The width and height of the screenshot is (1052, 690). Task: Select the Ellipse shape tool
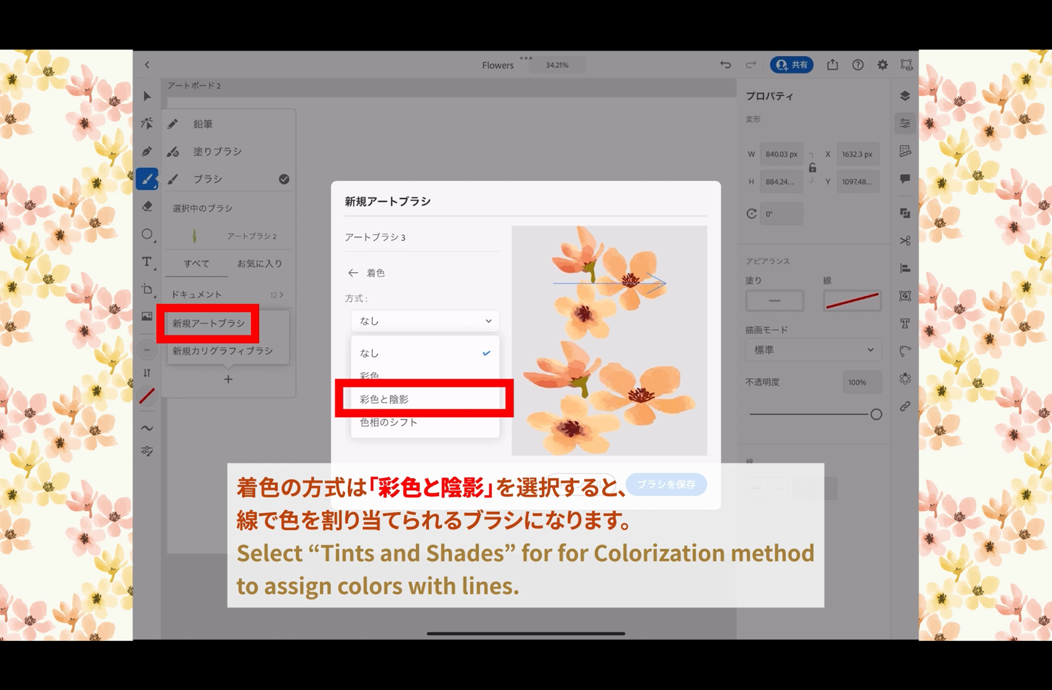pos(147,234)
